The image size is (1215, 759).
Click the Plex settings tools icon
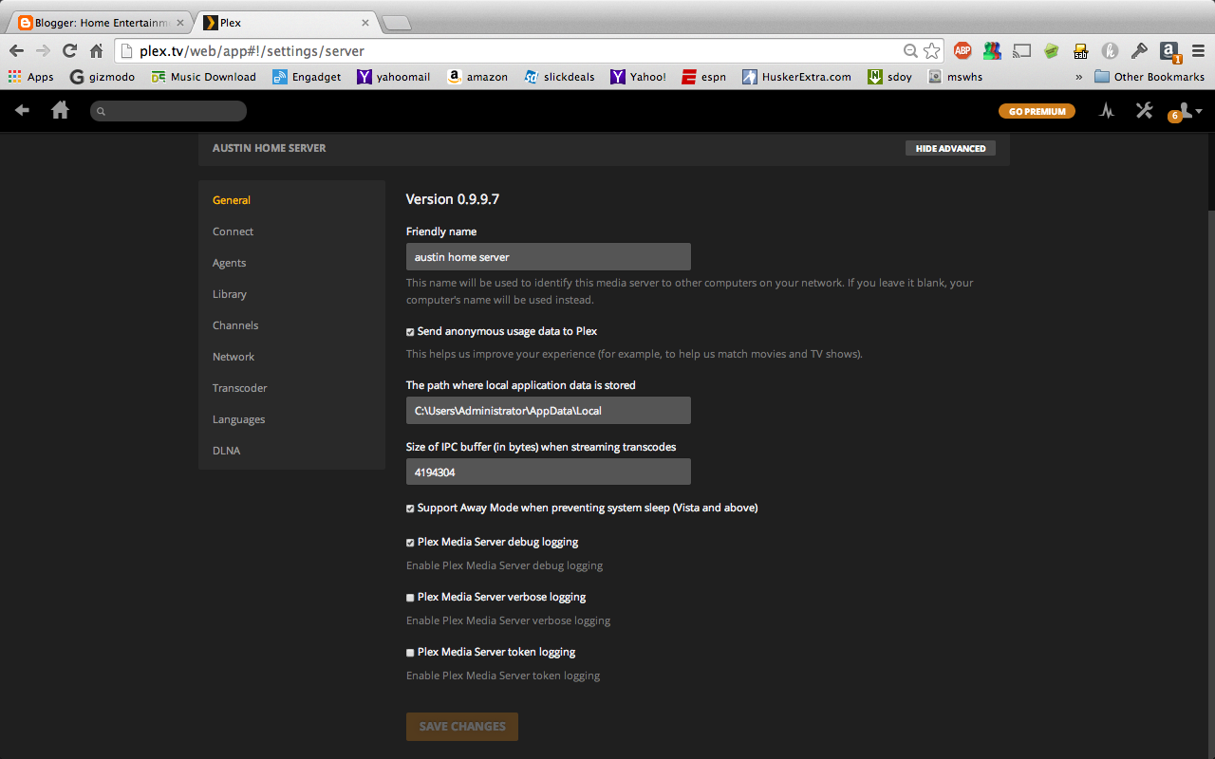1144,110
